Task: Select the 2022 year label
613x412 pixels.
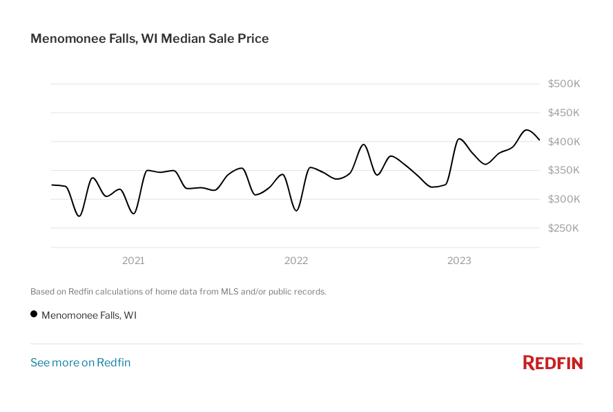Action: [x=296, y=261]
